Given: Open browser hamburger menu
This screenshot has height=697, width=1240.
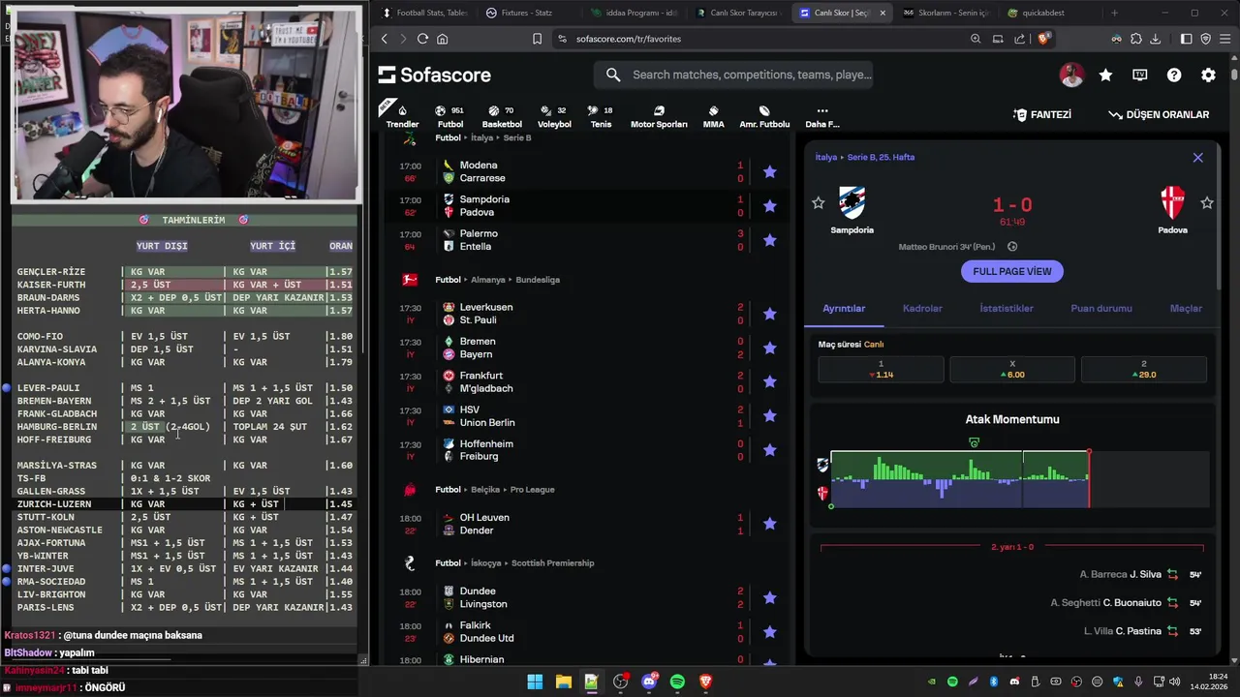Looking at the screenshot, I should (1225, 39).
